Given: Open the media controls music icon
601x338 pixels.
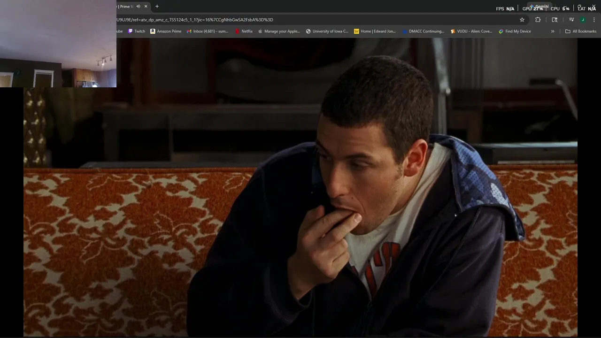Looking at the screenshot, I should tap(571, 20).
